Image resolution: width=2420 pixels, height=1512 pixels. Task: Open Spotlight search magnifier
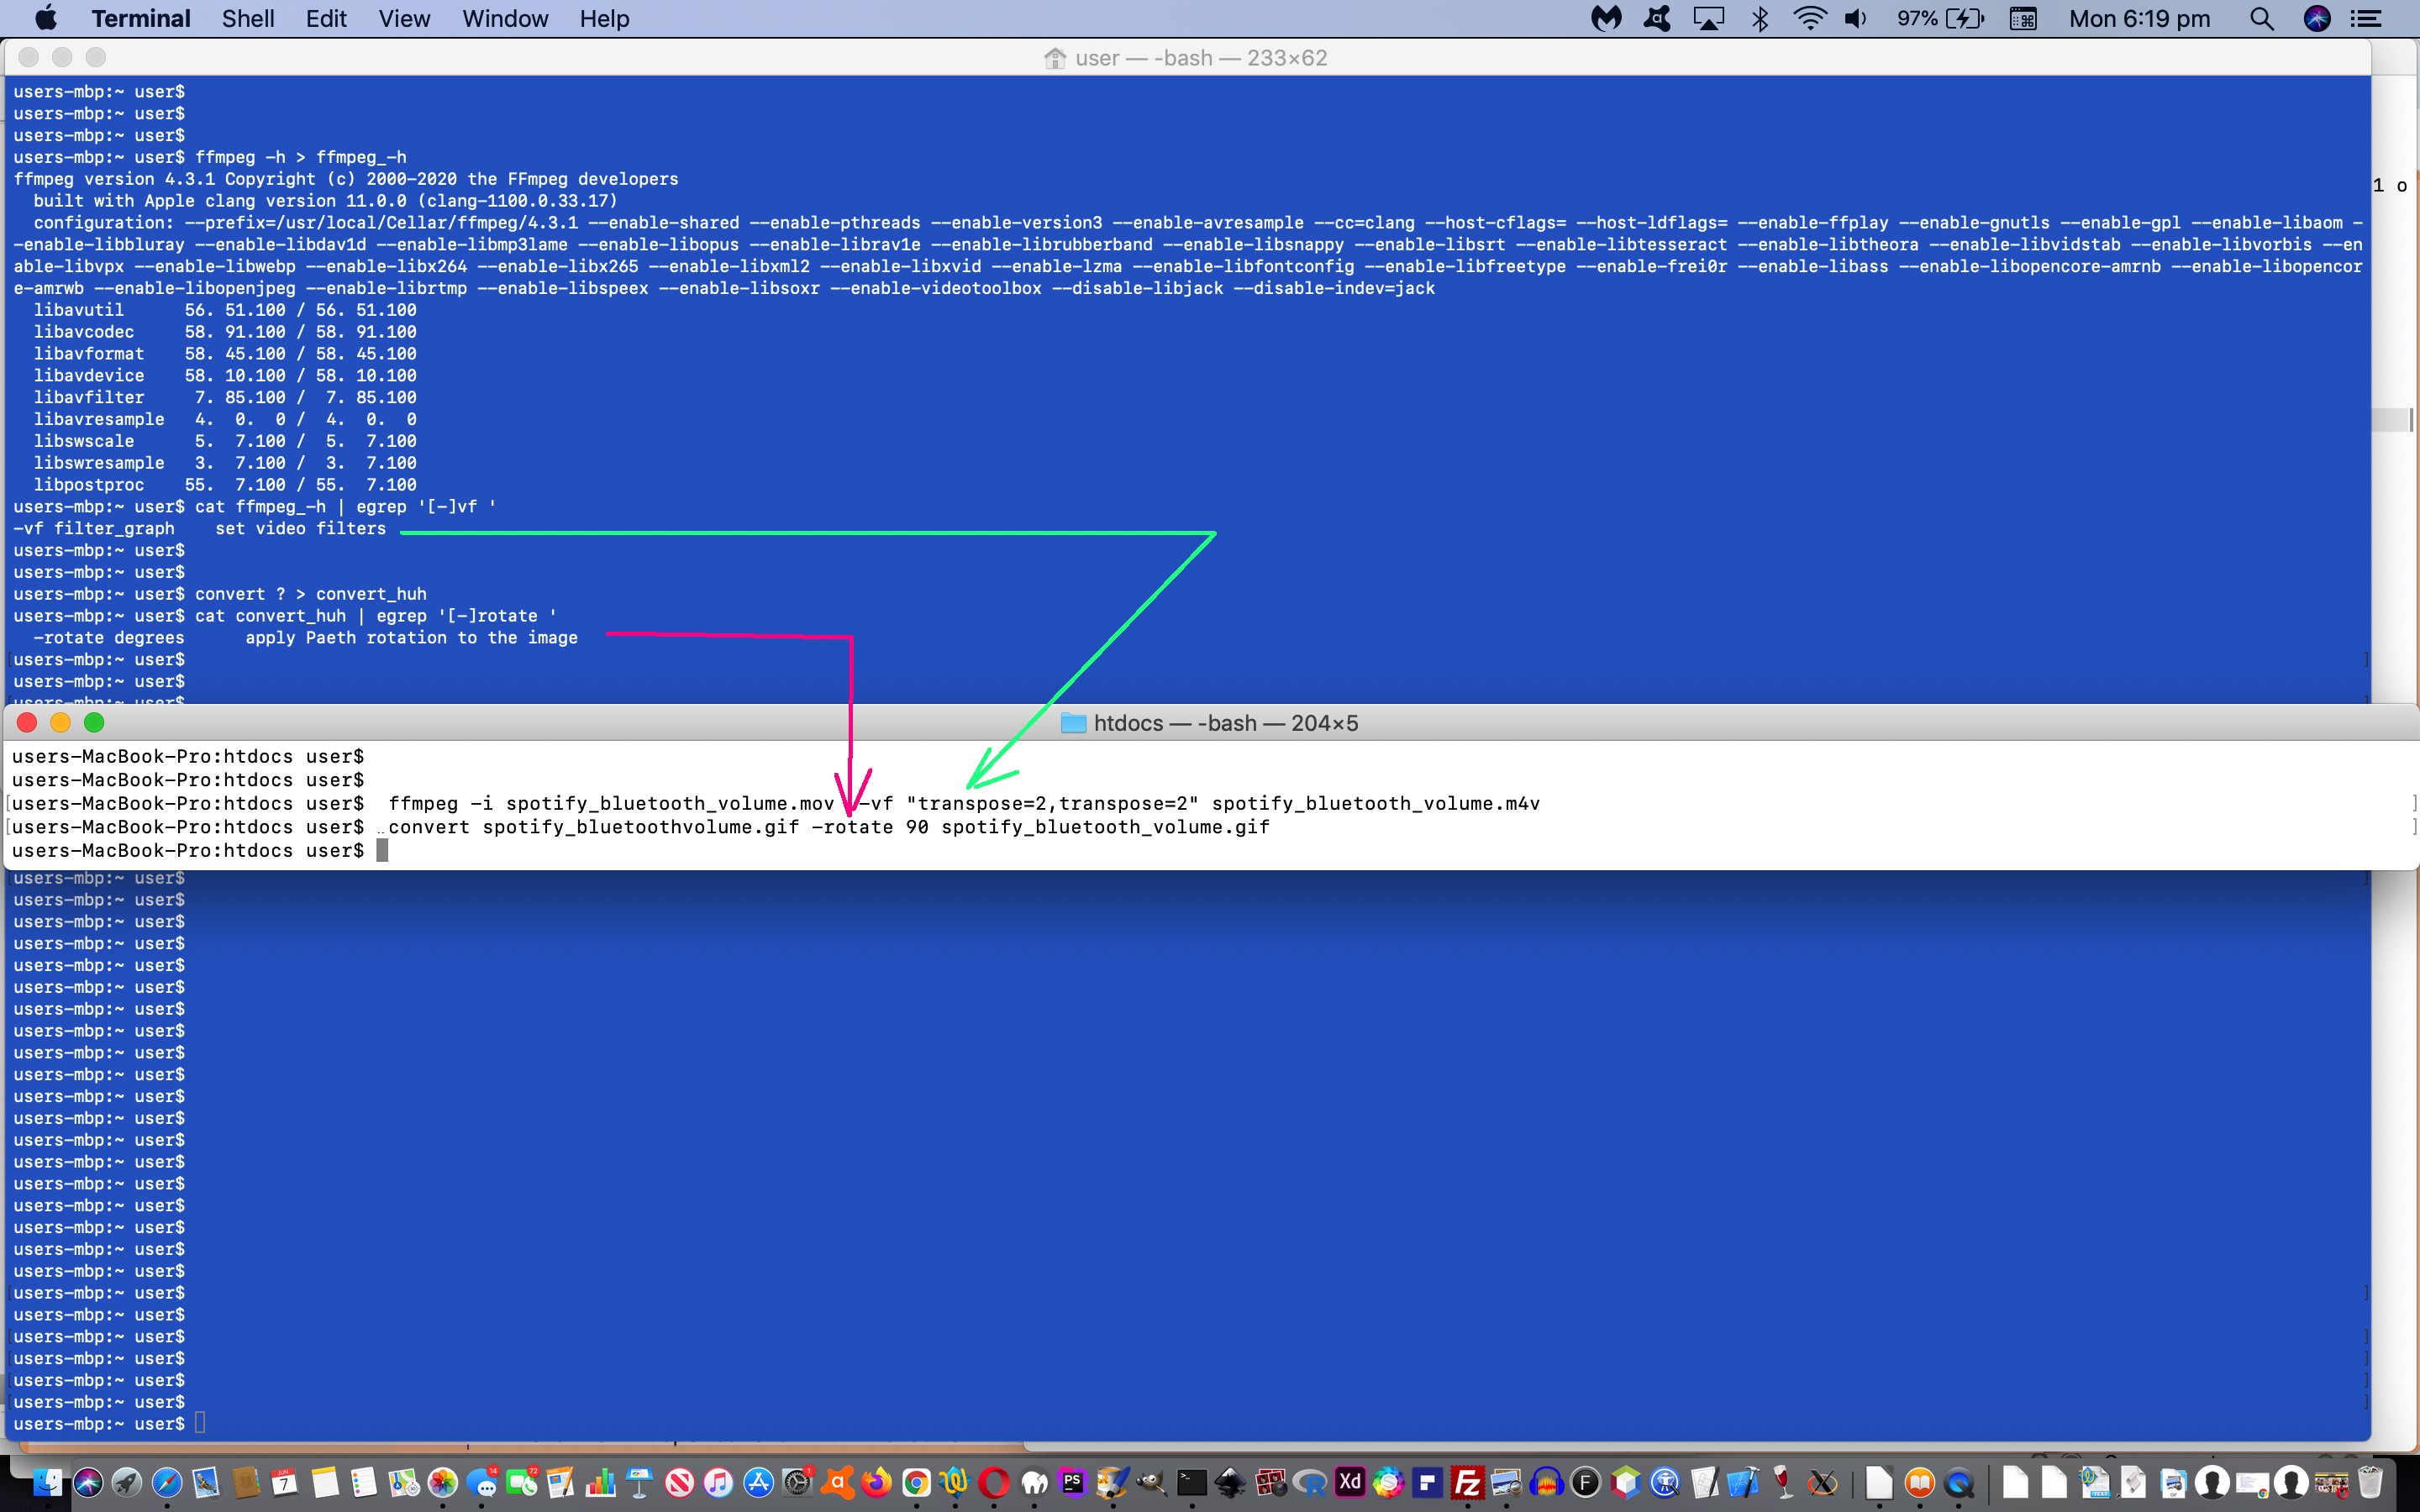click(x=2262, y=18)
